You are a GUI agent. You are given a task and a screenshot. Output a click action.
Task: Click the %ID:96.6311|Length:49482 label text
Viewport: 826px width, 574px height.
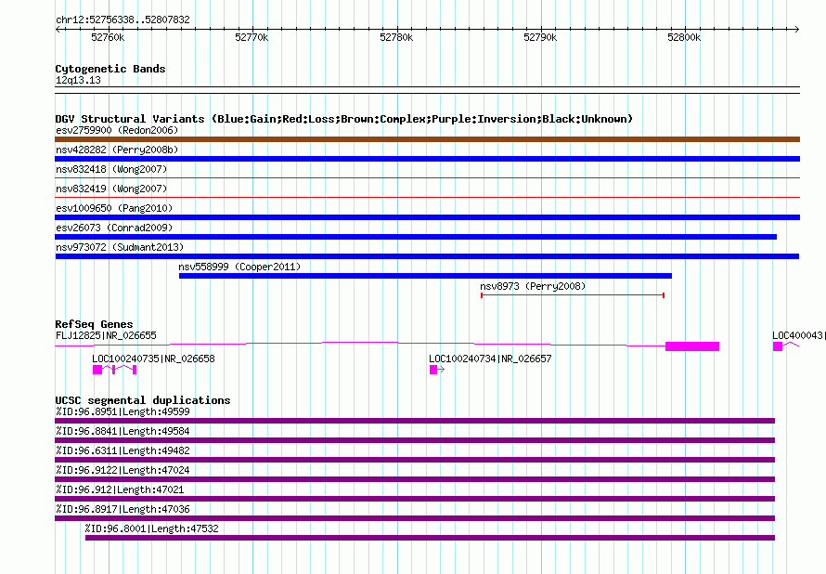point(123,450)
